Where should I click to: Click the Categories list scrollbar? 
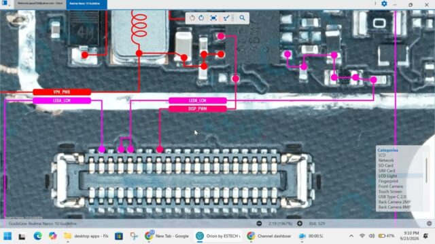pyautogui.click(x=427, y=170)
